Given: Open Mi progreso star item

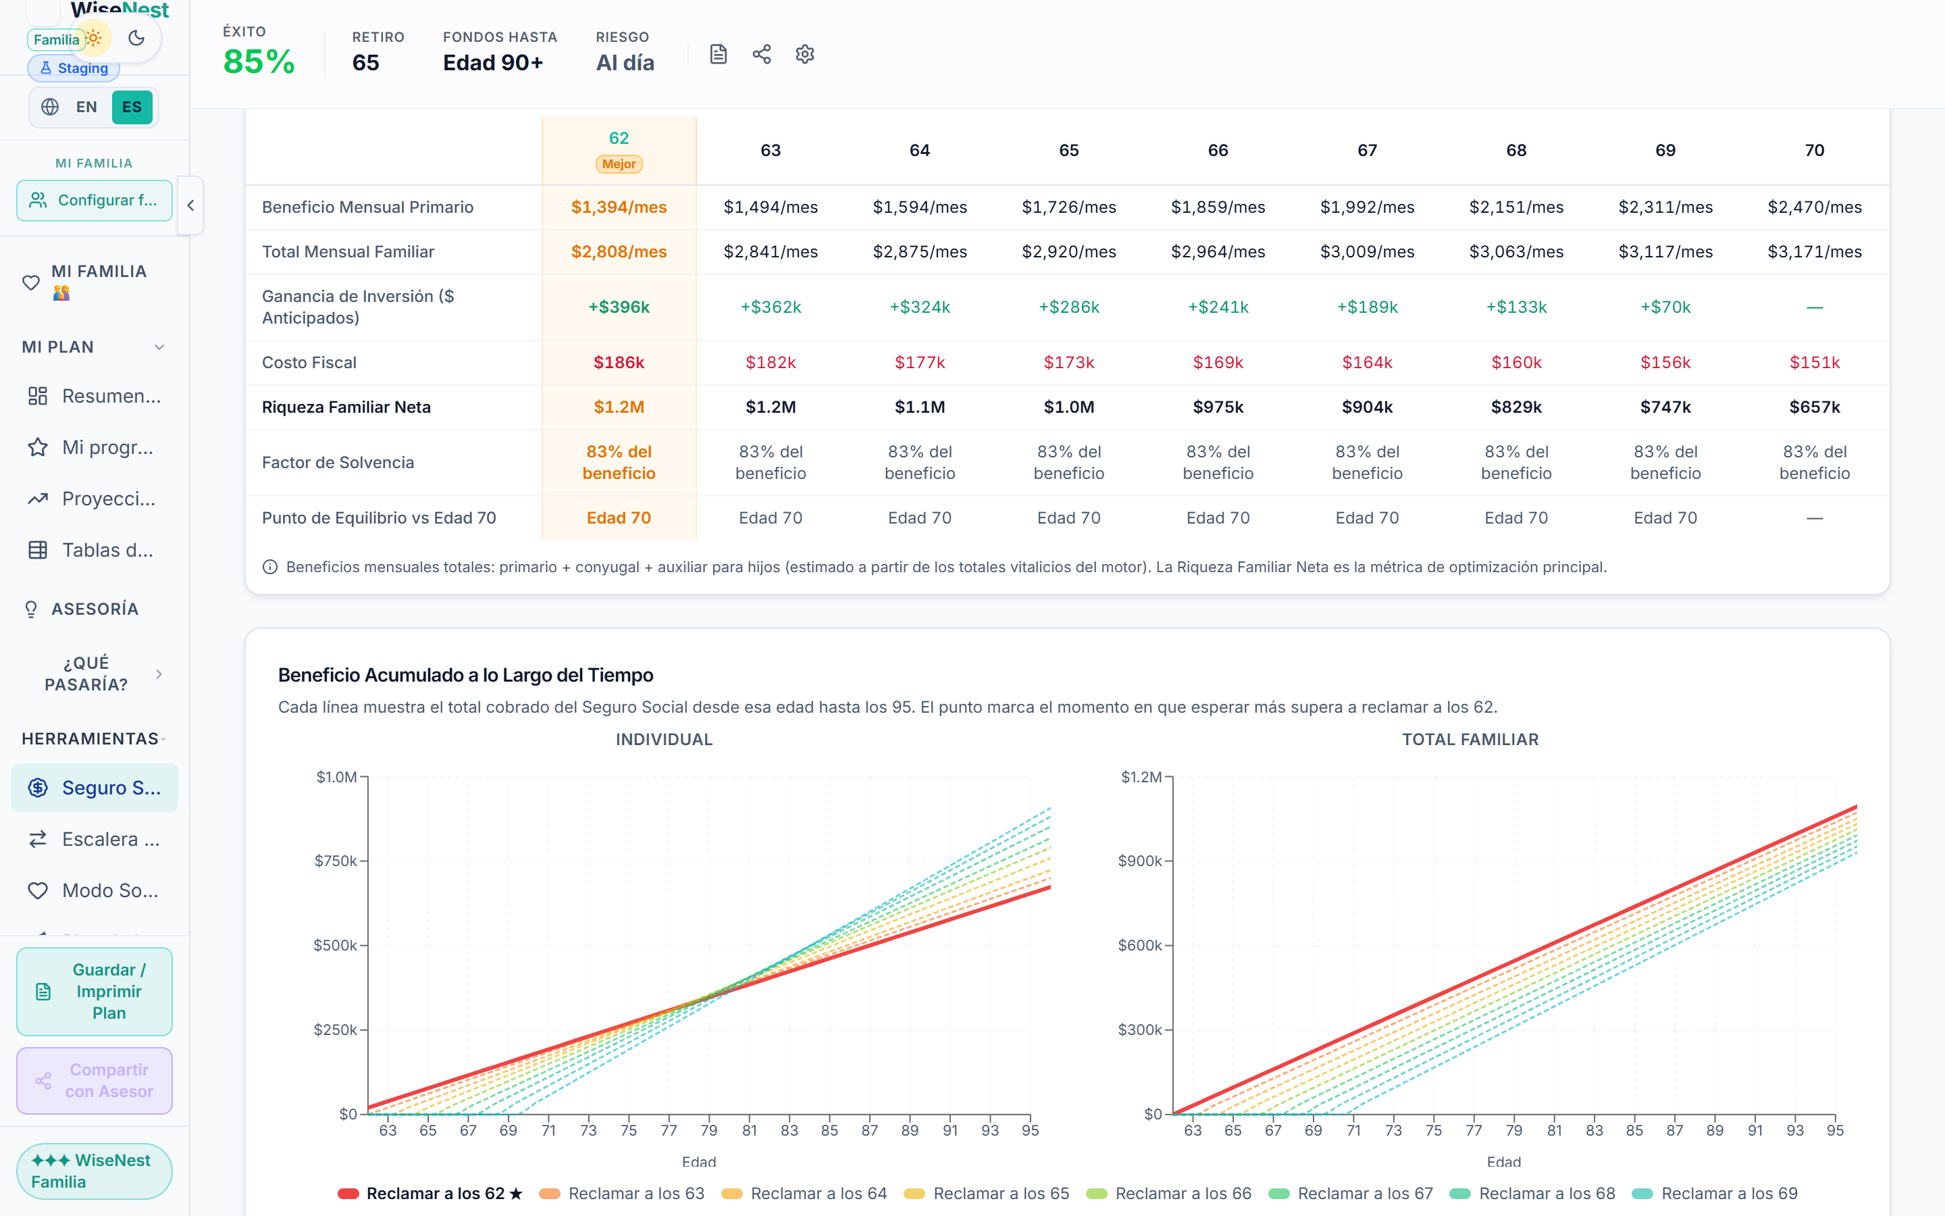Looking at the screenshot, I should tap(94, 447).
